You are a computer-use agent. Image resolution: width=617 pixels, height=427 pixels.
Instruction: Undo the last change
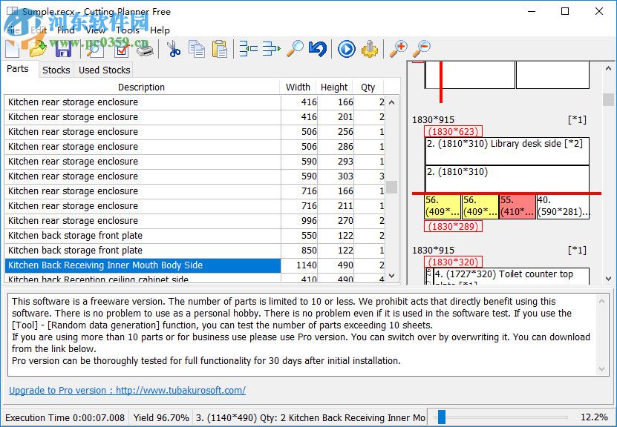[x=318, y=49]
